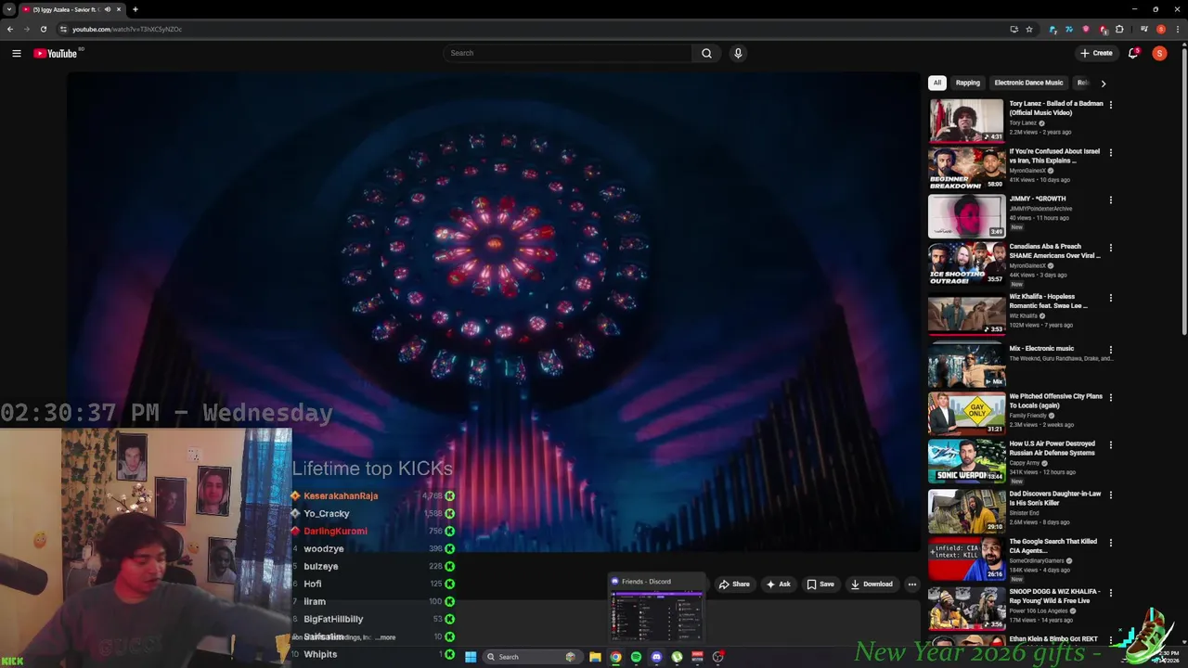
Task: Open options for Wiz Khalifa Hopeless Romantic
Action: tap(1110, 298)
